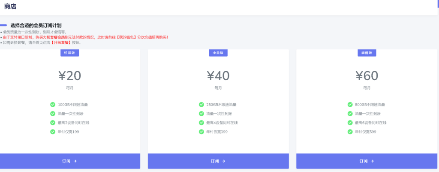Image resolution: width=439 pixels, height=172 pixels.
Task: Click the 会员流量为一次性到账 notice line
Action: point(35,32)
